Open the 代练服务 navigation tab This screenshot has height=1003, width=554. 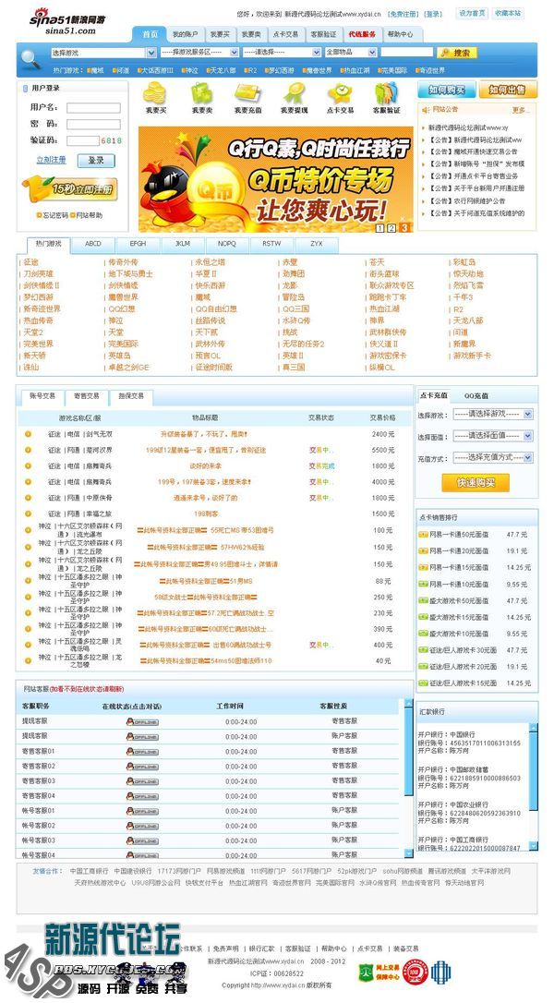(x=361, y=34)
